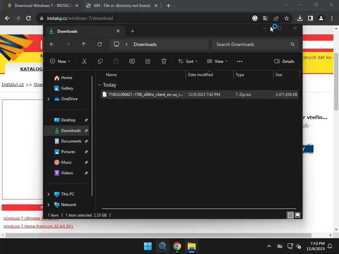Click the Delete trash can icon
Image resolution: width=339 pixels, height=254 pixels.
tap(164, 61)
